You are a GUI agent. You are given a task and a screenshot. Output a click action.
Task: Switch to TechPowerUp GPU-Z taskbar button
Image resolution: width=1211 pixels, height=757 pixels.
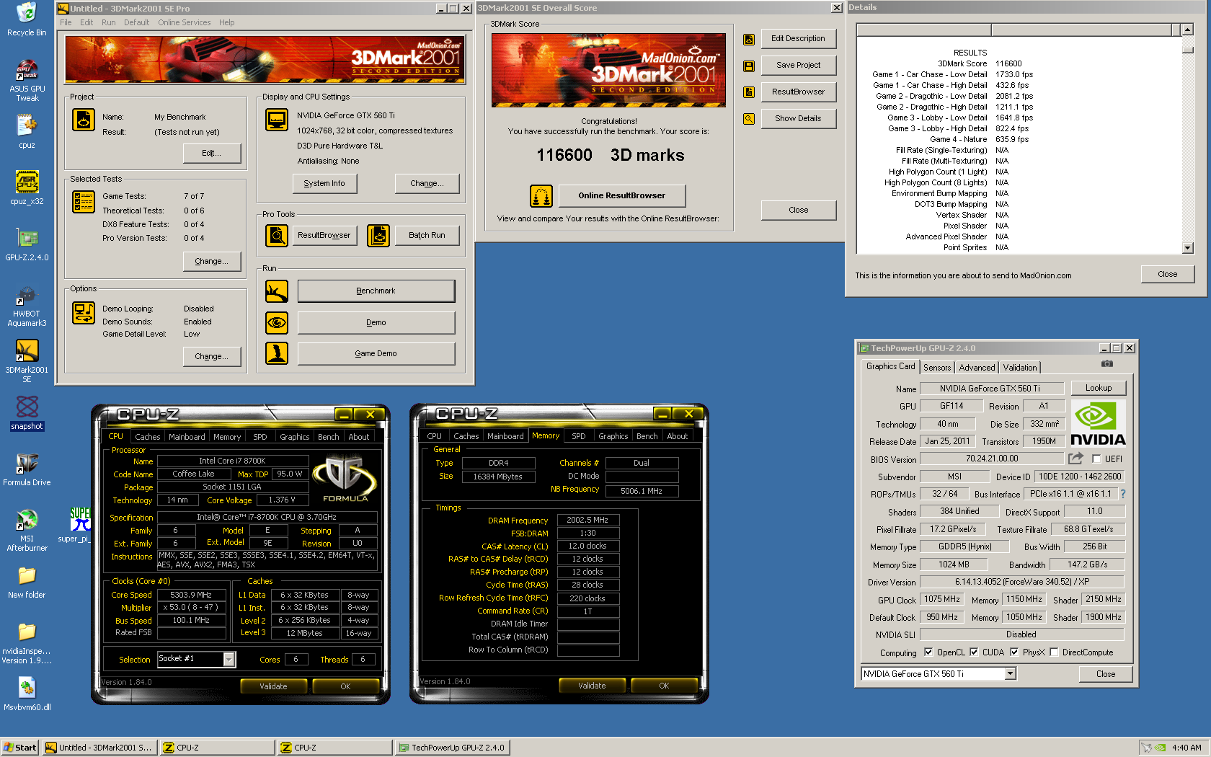[453, 748]
